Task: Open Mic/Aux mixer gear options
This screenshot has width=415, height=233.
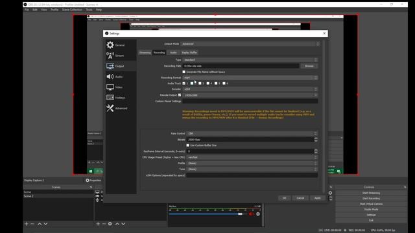Action: (x=258, y=214)
